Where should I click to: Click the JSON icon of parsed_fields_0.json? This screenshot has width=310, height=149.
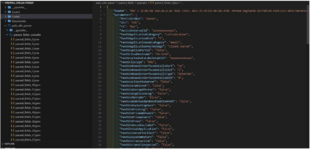pos(12,39)
